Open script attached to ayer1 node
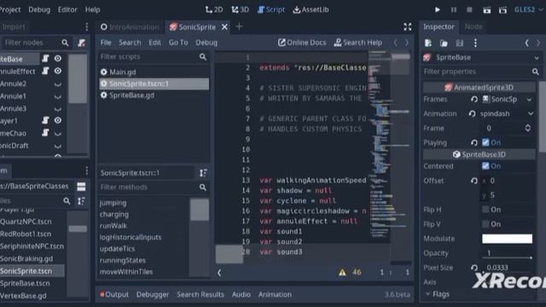Screen dimensions: 546x307 click(45, 120)
